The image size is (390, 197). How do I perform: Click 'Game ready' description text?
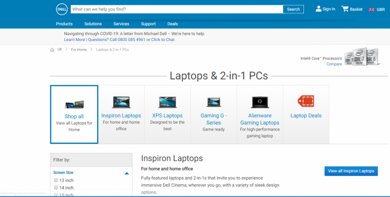coord(214,130)
